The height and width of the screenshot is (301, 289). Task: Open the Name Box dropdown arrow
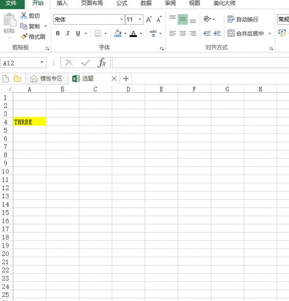point(42,62)
